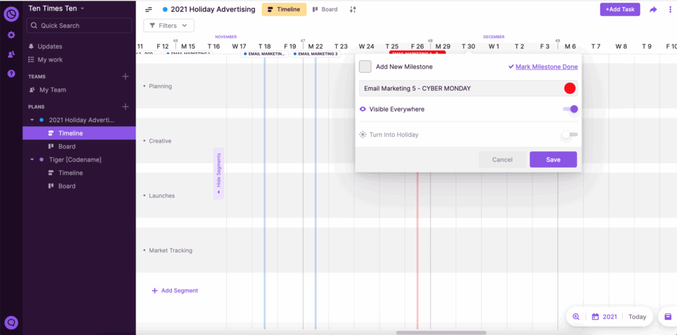Click the Launches segment label
This screenshot has width=677, height=335.
[162, 196]
